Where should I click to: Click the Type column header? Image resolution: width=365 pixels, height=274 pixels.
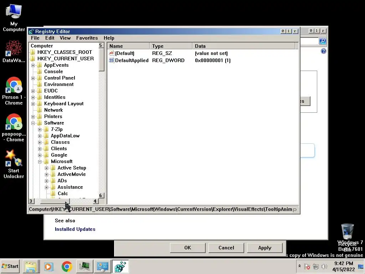point(171,46)
